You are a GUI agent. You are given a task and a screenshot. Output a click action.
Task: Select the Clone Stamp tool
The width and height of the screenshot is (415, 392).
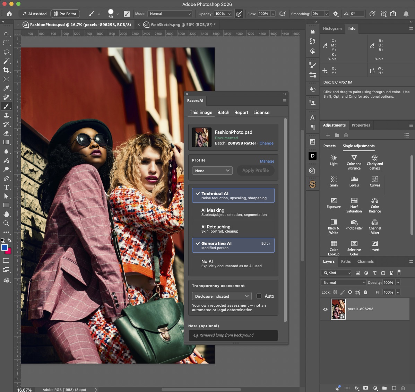6,115
